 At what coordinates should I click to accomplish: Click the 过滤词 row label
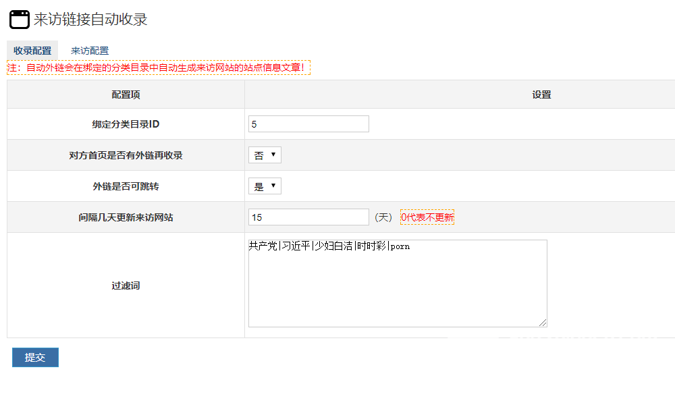click(126, 286)
